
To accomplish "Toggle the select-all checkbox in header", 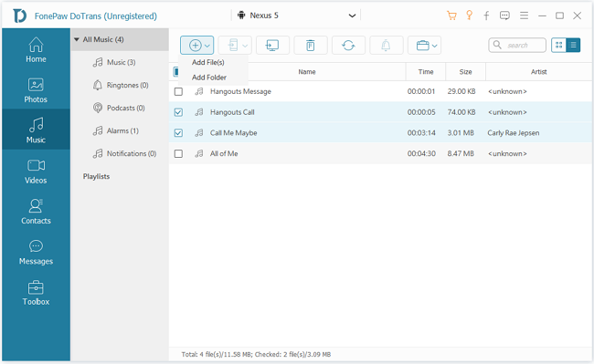I will pos(175,72).
